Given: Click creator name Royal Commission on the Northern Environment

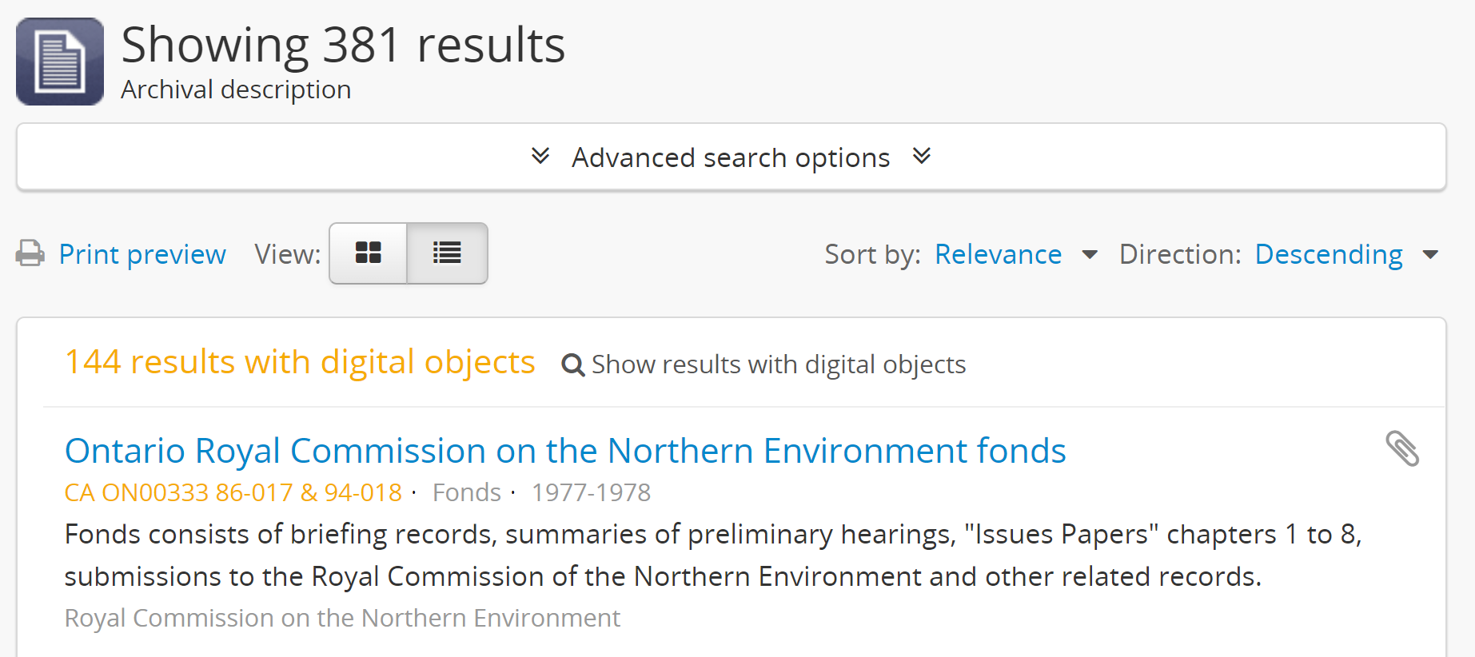Looking at the screenshot, I should point(342,618).
